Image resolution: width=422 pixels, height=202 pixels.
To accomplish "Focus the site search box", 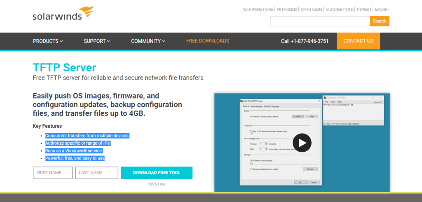I will [320, 21].
